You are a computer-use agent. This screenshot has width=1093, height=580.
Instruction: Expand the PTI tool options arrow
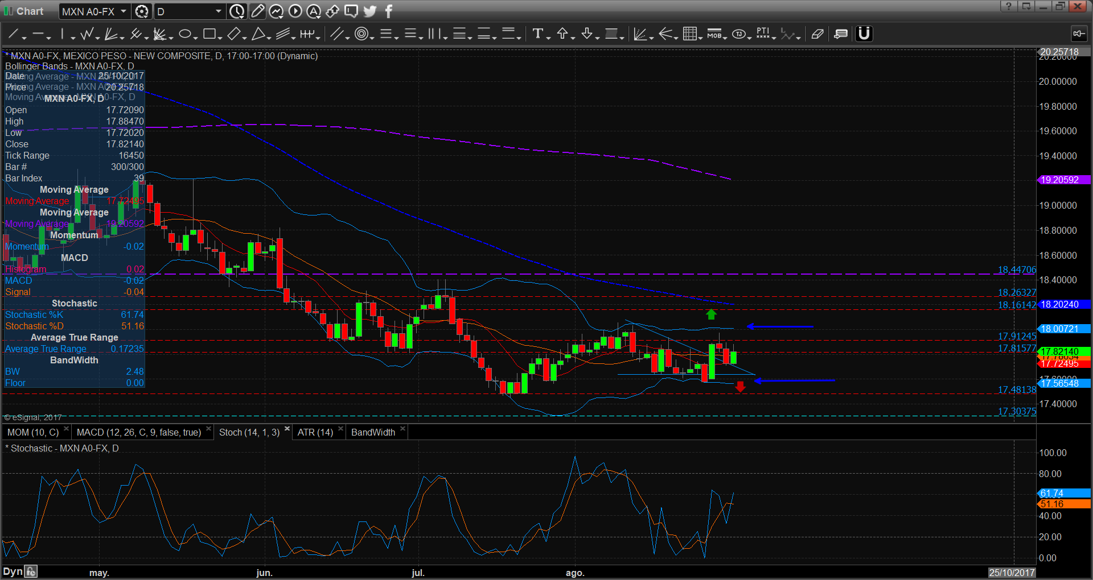pyautogui.click(x=774, y=38)
